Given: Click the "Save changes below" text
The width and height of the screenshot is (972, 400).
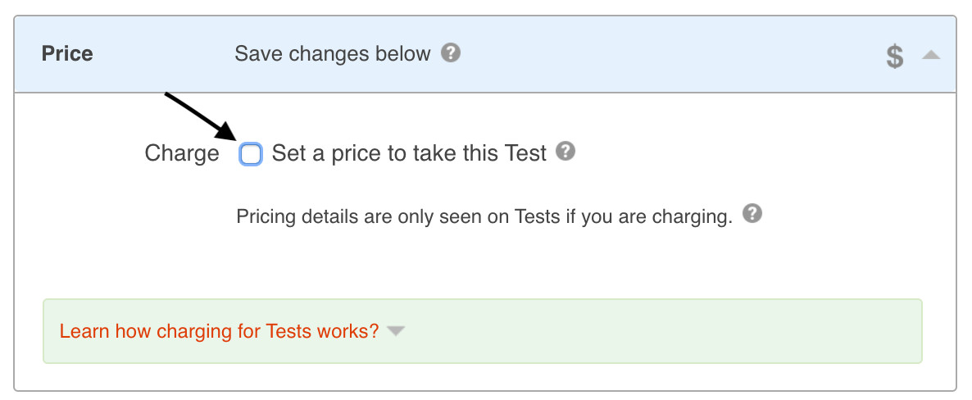Looking at the screenshot, I should click(x=332, y=54).
